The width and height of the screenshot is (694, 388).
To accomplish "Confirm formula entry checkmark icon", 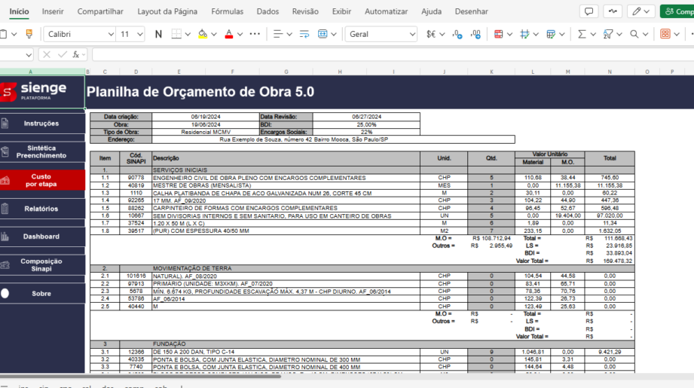I will pos(62,54).
